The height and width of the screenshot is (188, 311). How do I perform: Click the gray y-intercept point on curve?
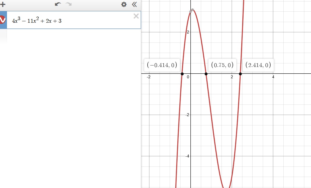(x=191, y=12)
